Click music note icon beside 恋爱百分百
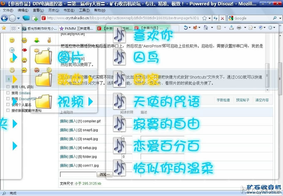The image size is (283, 196). pyautogui.click(x=120, y=146)
